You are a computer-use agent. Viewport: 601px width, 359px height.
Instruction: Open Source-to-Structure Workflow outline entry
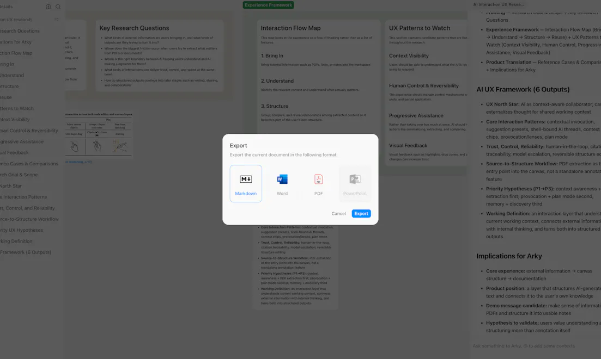coord(29,219)
